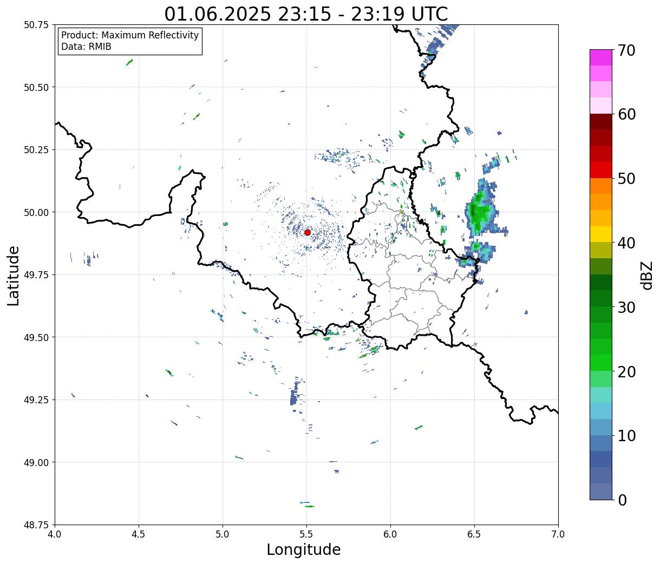660x563 pixels.
Task: Click the longitude tick label '5.5'
Action: (306, 534)
